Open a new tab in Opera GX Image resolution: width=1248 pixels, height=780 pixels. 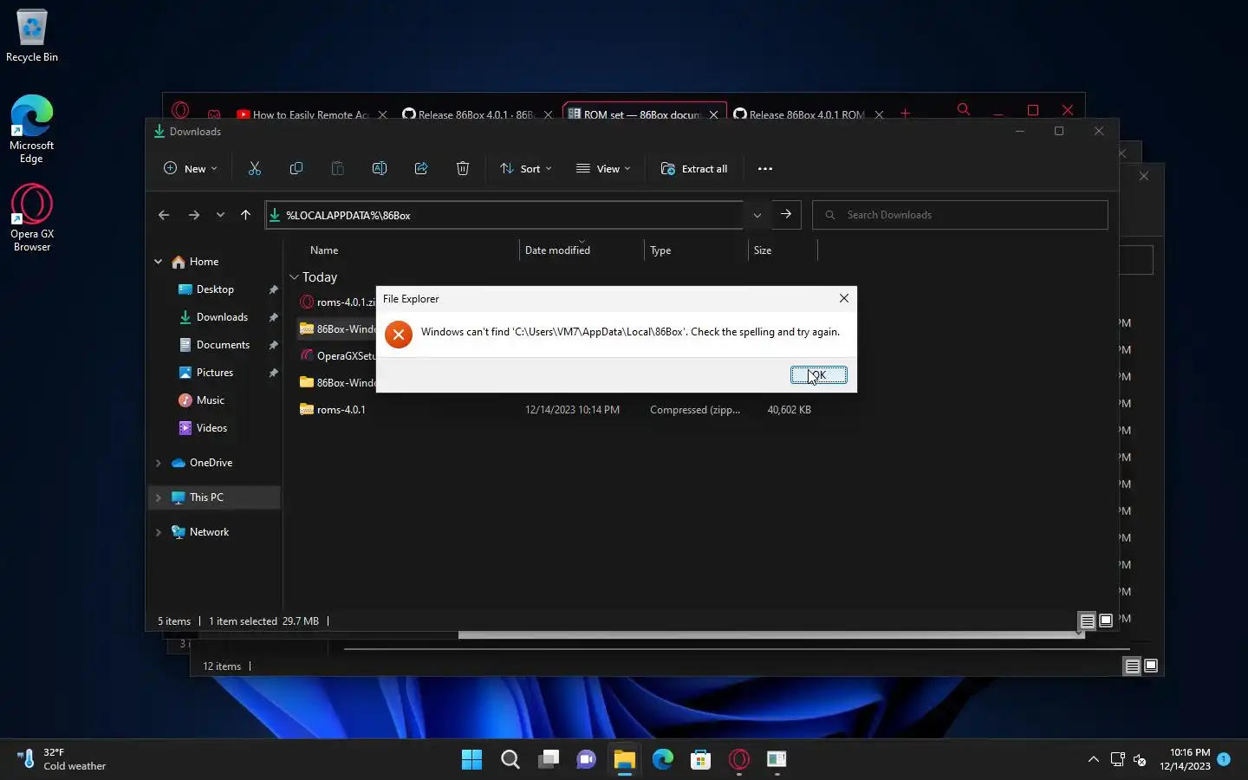point(905,114)
